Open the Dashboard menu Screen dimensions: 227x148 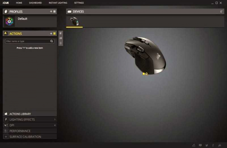(35, 3)
